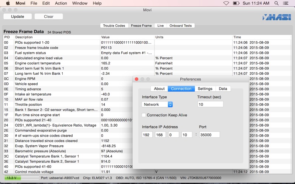
Task: Select the Barometric pressure (Absolute) row
Action: click(68, 151)
